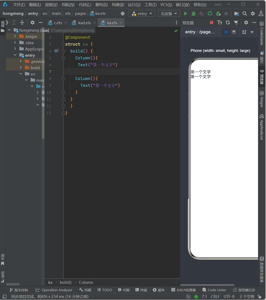Toggle inspector eye mode in previewer
Viewport: 266px width, 300px height.
(226, 32)
